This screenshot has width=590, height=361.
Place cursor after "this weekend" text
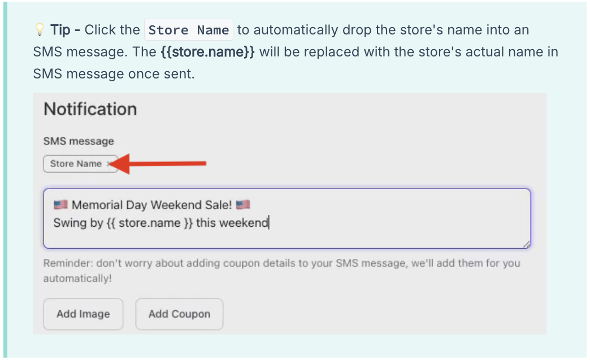tap(268, 223)
